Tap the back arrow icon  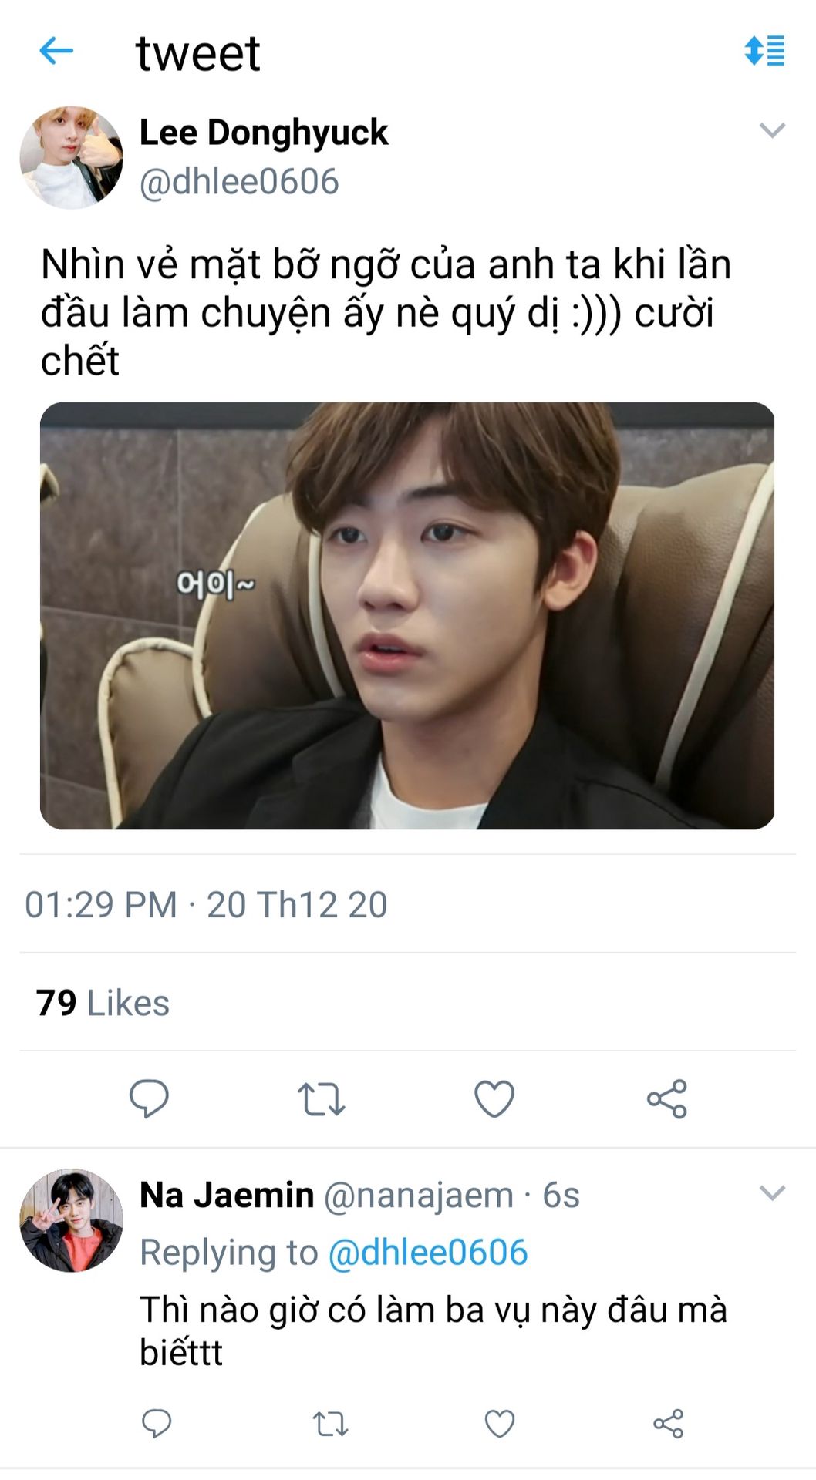(x=56, y=52)
